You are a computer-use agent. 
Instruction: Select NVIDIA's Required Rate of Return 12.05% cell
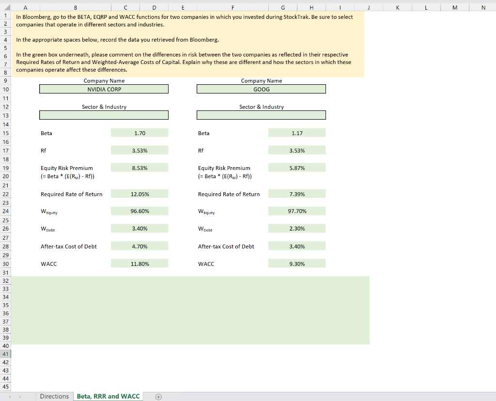pos(139,193)
